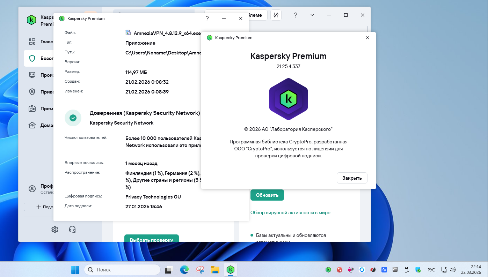Click the green trusted checkmark icon
488x277 pixels.
[73, 118]
